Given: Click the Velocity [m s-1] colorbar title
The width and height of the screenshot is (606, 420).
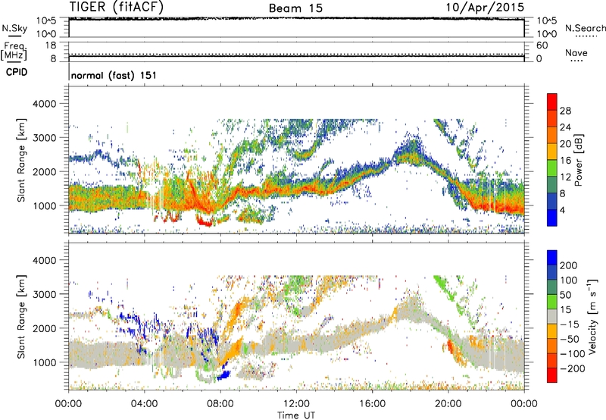Looking at the screenshot, I should click(x=592, y=316).
